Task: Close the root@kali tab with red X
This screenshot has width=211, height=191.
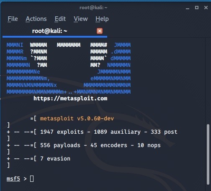Action: click(100, 31)
